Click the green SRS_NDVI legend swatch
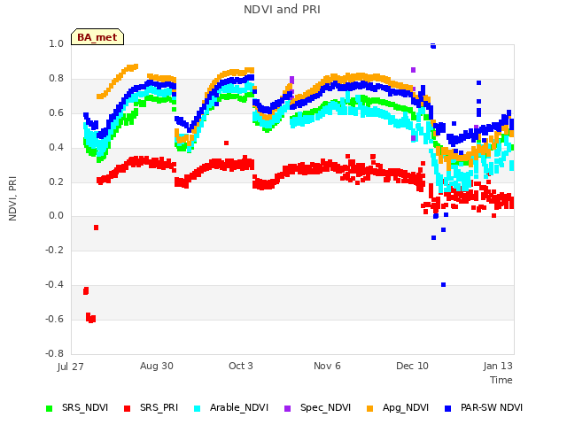 point(50,408)
